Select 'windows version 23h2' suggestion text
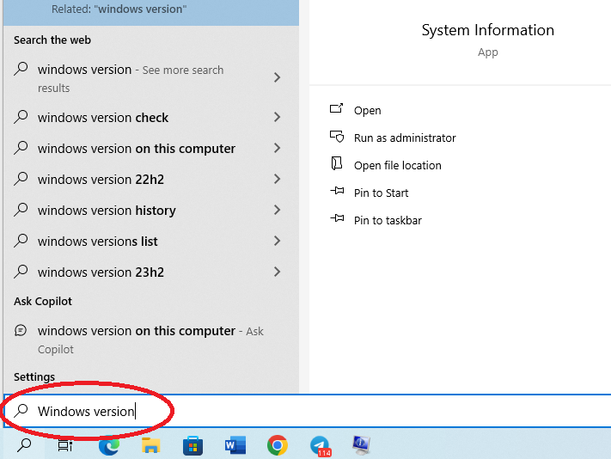611x459 pixels. click(101, 272)
